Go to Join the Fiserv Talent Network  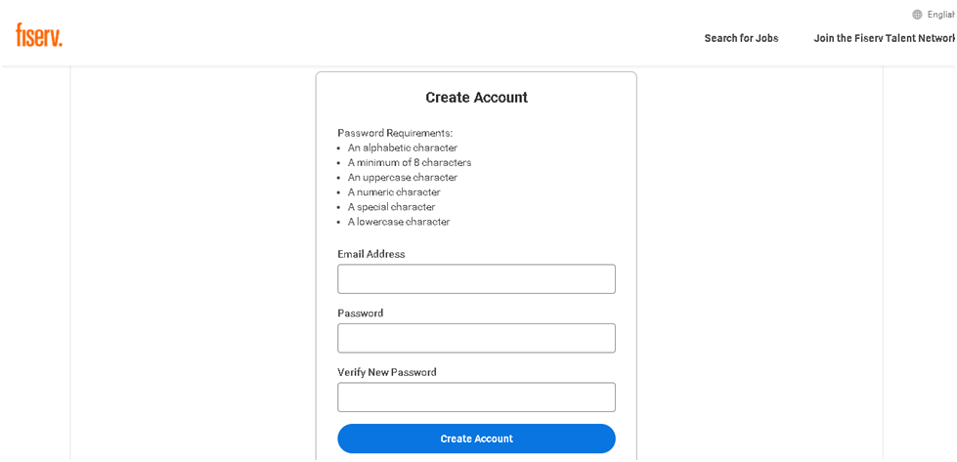[x=883, y=39]
